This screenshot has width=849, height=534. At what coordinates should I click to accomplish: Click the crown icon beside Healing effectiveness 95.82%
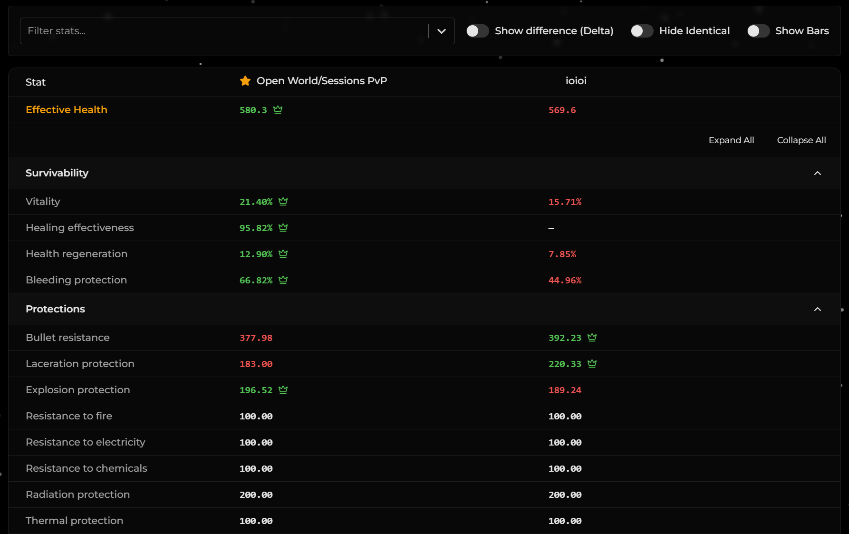[x=283, y=228]
